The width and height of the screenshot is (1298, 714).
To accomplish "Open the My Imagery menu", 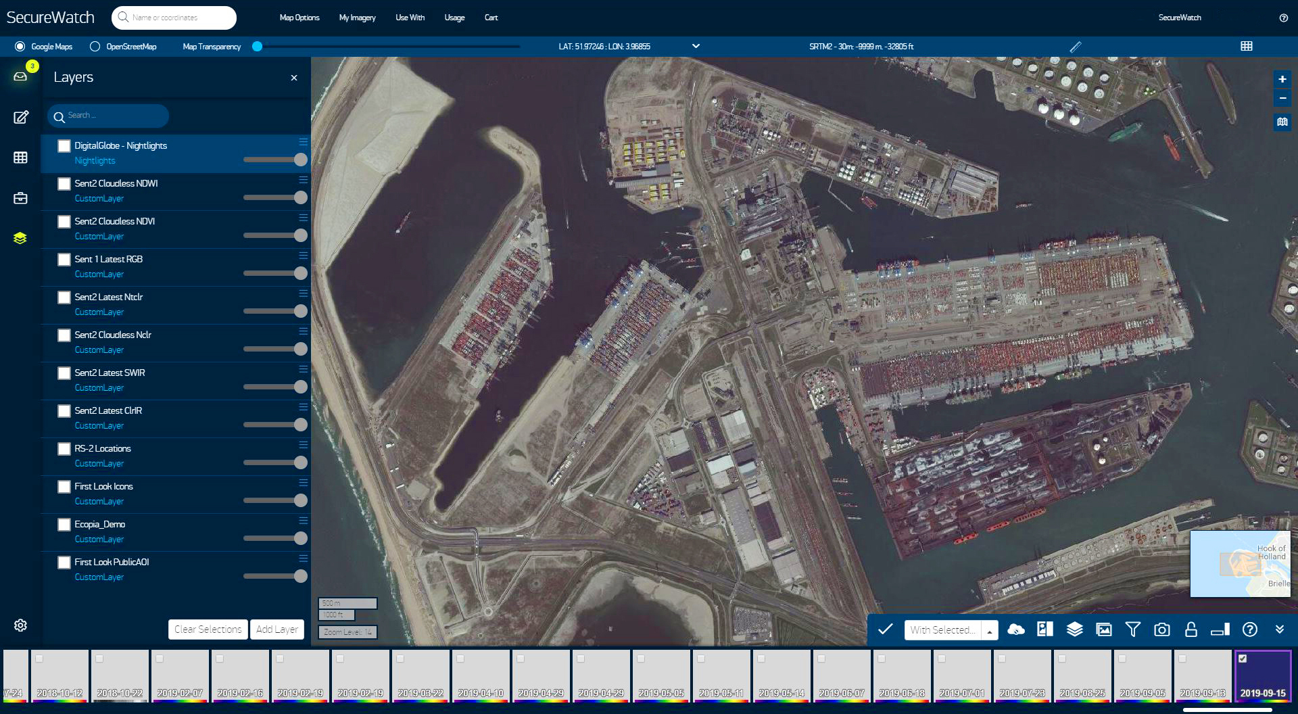I will pos(357,18).
